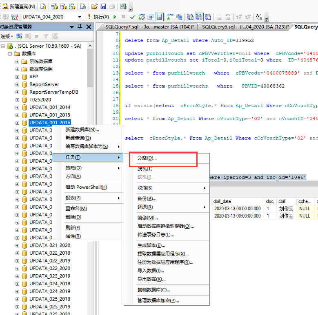Toggle Include Actual Execution Plan
The height and width of the screenshot is (315, 318).
point(170,17)
